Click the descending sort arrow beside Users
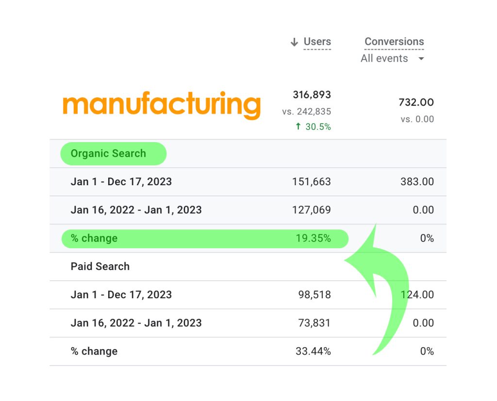 click(x=294, y=42)
